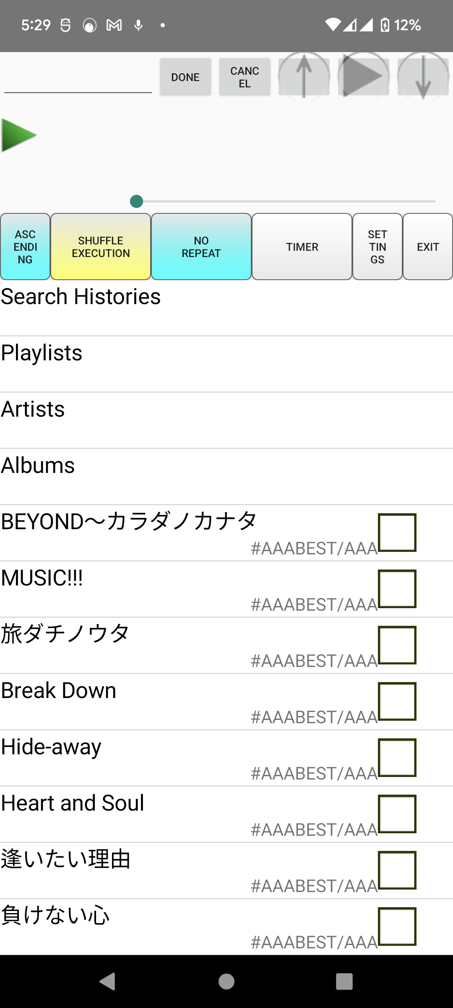Open the Artists list
The image size is (453, 1008).
[x=226, y=420]
